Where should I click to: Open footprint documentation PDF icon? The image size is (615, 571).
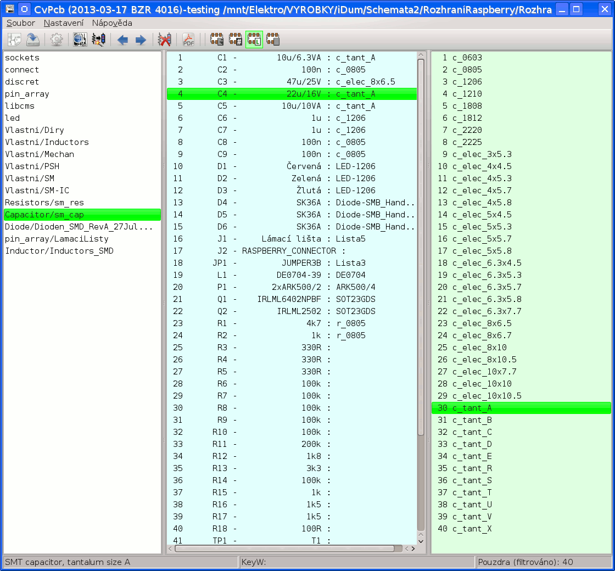pyautogui.click(x=188, y=40)
